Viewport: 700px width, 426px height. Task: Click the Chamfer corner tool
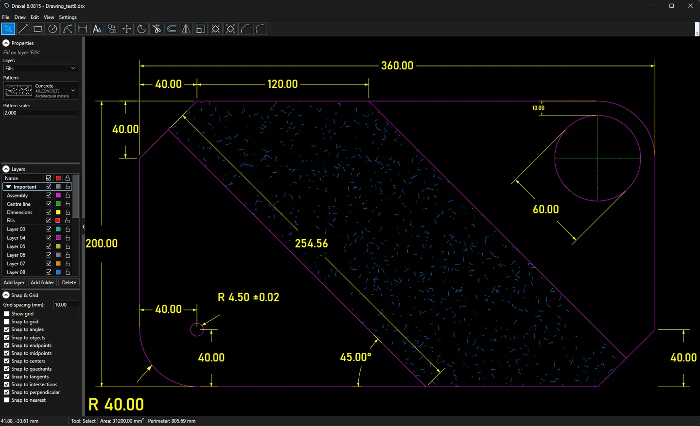coord(245,29)
